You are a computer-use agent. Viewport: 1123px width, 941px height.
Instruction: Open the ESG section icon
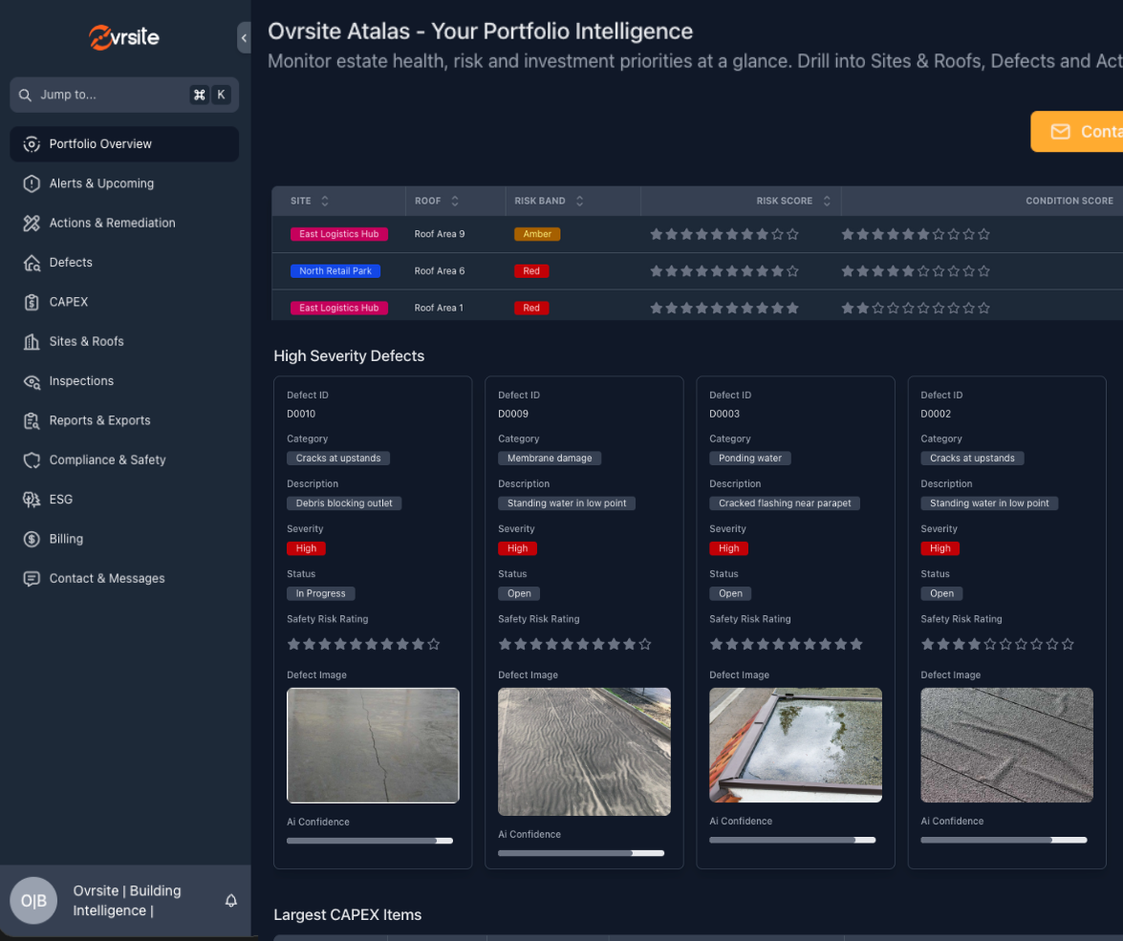click(30, 499)
